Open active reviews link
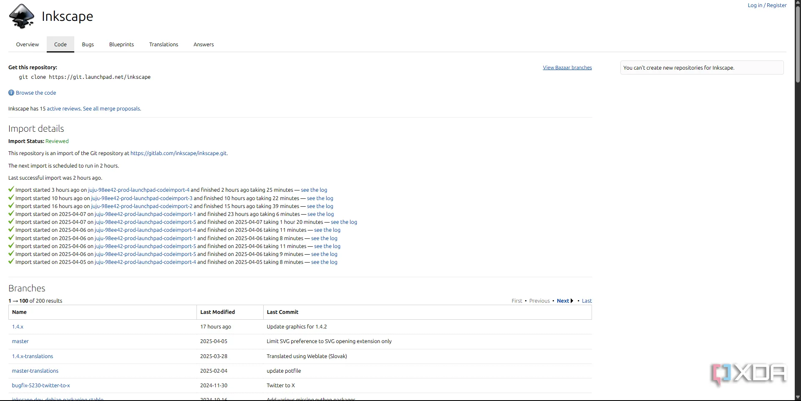Viewport: 801px width, 401px height. click(63, 109)
